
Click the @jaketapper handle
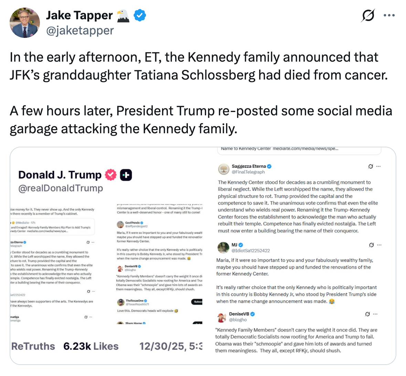pyautogui.click(x=80, y=30)
